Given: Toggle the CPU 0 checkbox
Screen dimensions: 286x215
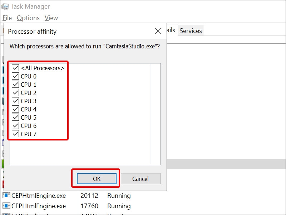Looking at the screenshot, I should pos(15,76).
